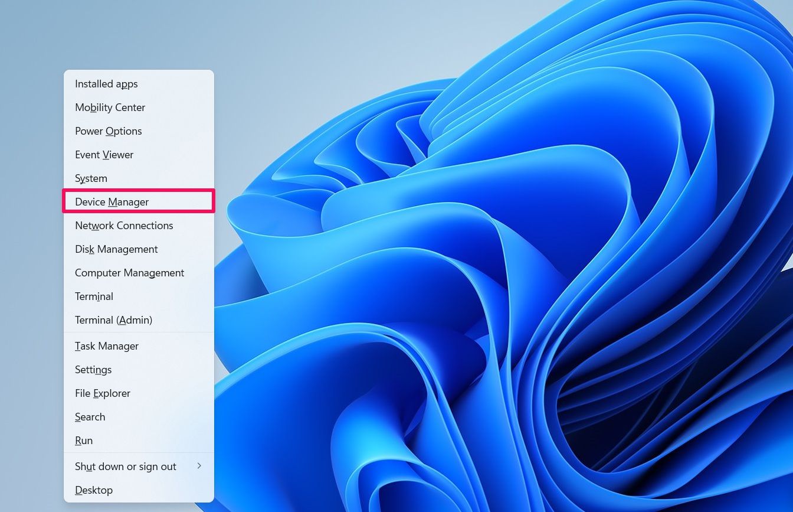
Task: Select Desktop at the bottom of the menu
Action: pos(94,490)
